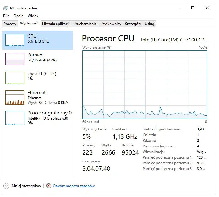Switch to the Uruchamianie tab

click(x=85, y=24)
